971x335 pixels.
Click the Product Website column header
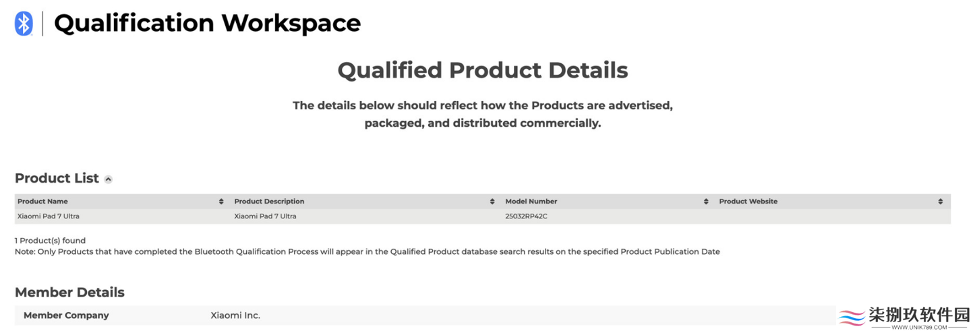[748, 202]
